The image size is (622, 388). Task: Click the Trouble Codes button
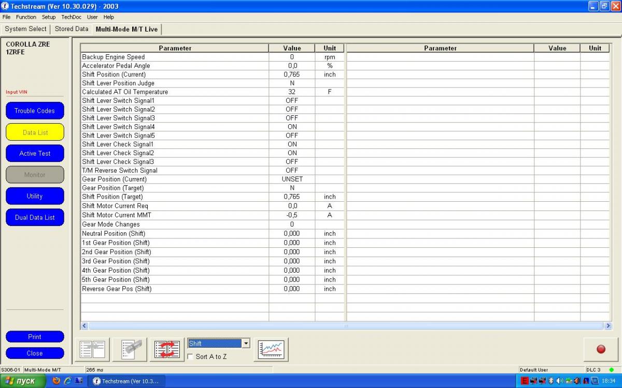[x=35, y=111]
